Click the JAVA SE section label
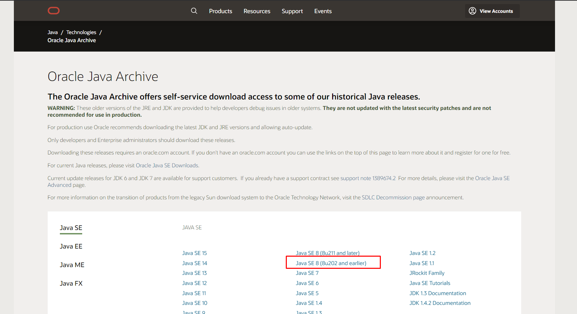This screenshot has width=577, height=314. pyautogui.click(x=192, y=227)
